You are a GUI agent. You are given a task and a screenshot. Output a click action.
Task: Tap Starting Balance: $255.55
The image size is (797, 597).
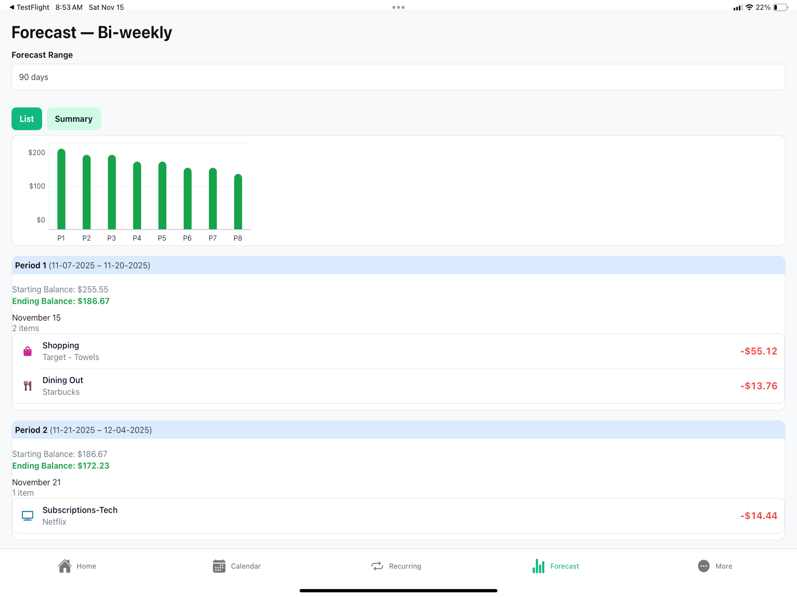pos(60,289)
